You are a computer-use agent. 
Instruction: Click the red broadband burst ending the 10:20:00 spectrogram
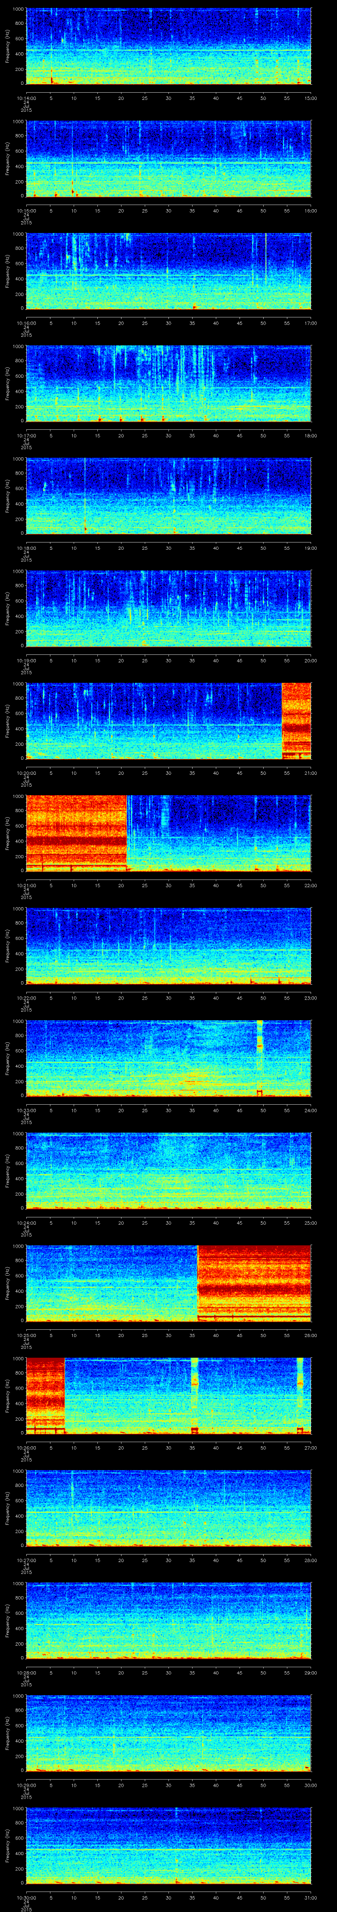click(x=296, y=721)
